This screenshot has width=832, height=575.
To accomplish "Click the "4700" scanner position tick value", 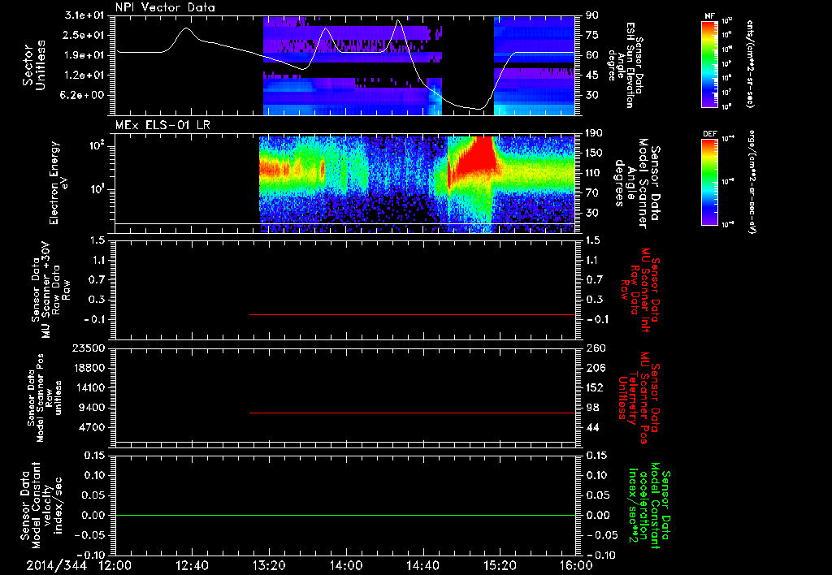I will [x=93, y=427].
